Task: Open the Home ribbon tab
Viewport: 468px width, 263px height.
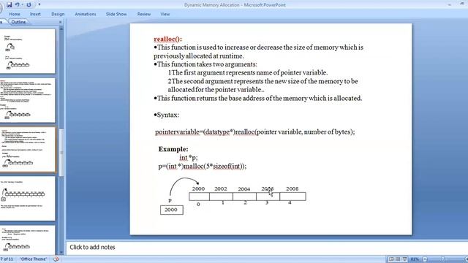Action: [x=15, y=14]
